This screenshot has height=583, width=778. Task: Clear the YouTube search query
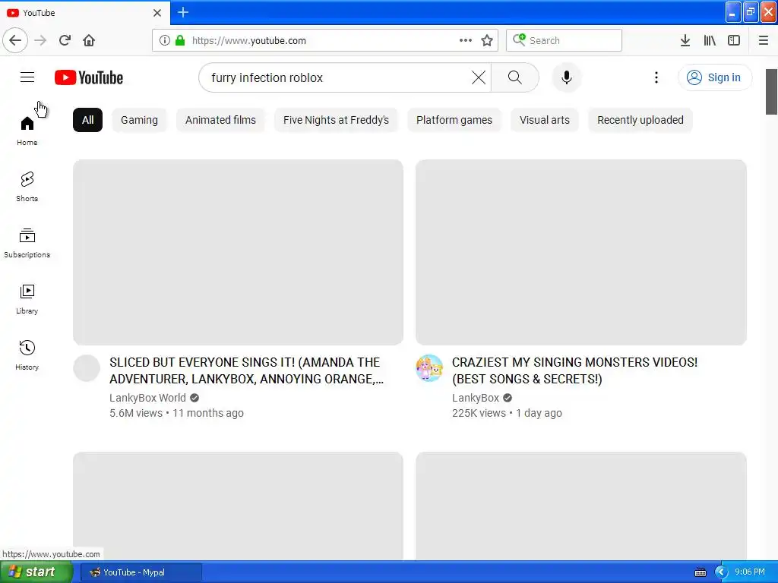[x=479, y=77]
